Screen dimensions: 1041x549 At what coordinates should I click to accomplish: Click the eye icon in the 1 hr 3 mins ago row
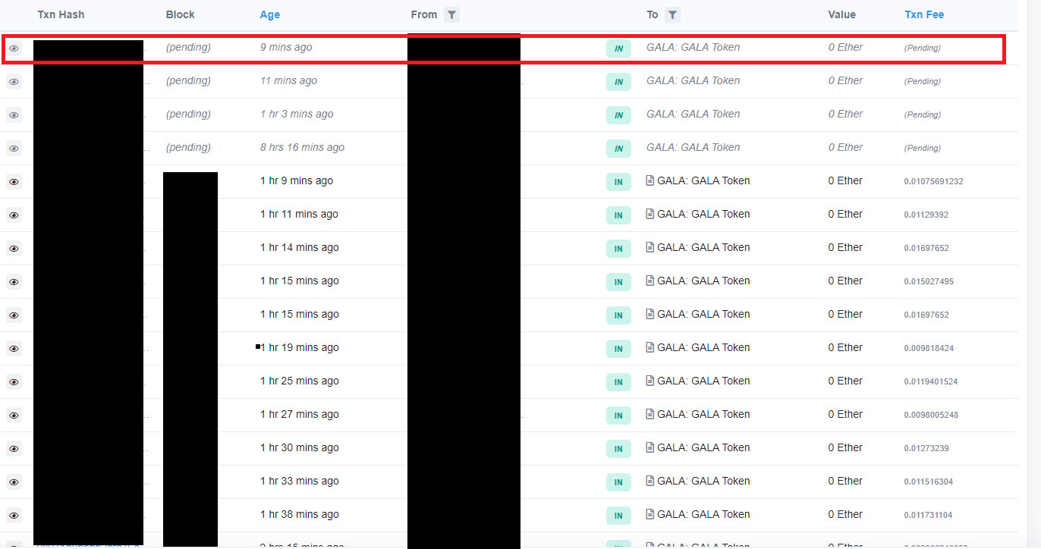click(14, 115)
